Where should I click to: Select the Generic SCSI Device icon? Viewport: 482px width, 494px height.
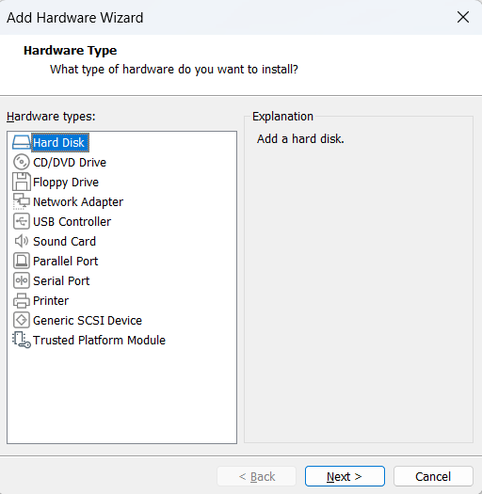[22, 321]
